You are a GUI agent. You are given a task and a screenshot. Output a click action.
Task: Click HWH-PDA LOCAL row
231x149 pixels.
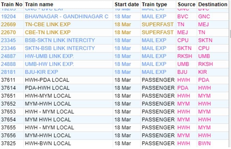pos(114,80)
